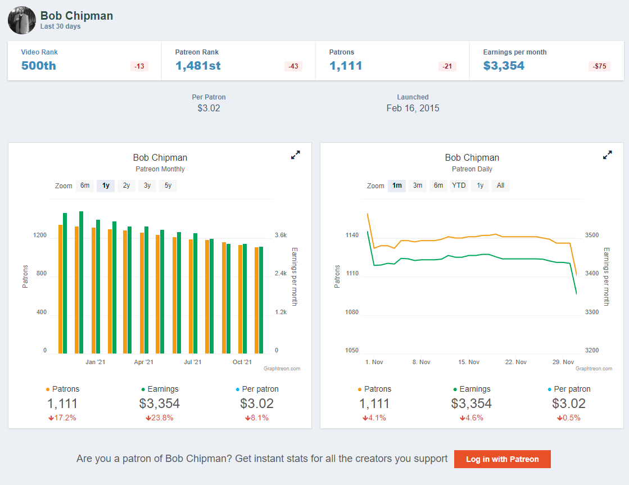Click the Patreon Daily chart subtitle
This screenshot has height=485, width=629.
(472, 169)
